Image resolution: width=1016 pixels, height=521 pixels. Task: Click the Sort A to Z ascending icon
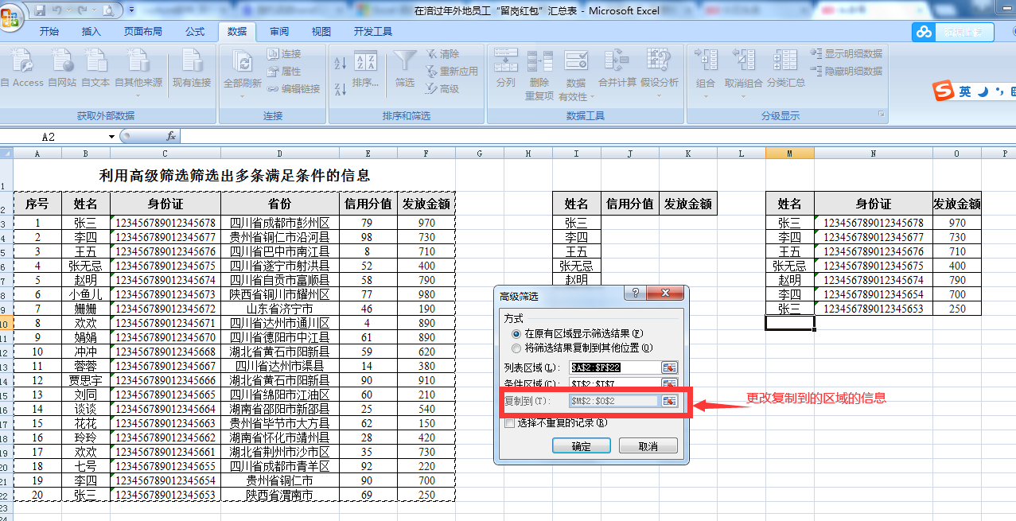[x=340, y=63]
